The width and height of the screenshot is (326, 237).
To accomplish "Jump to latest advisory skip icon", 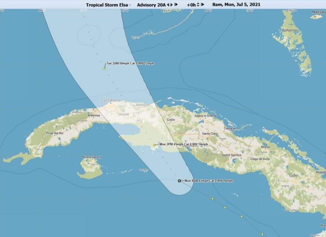I will tap(176, 4).
